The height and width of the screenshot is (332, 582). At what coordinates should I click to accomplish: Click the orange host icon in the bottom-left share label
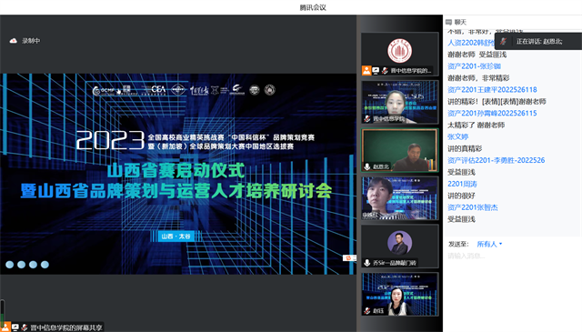point(5,327)
